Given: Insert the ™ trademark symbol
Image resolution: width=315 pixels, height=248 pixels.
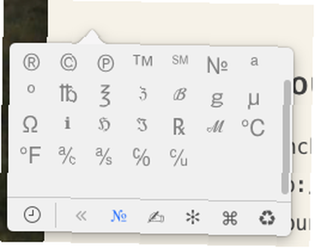Looking at the screenshot, I should [143, 61].
